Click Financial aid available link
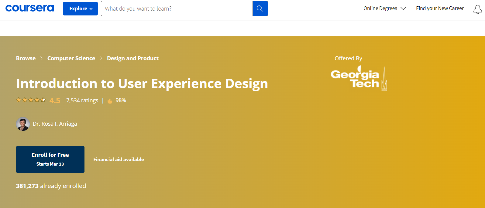 click(119, 159)
